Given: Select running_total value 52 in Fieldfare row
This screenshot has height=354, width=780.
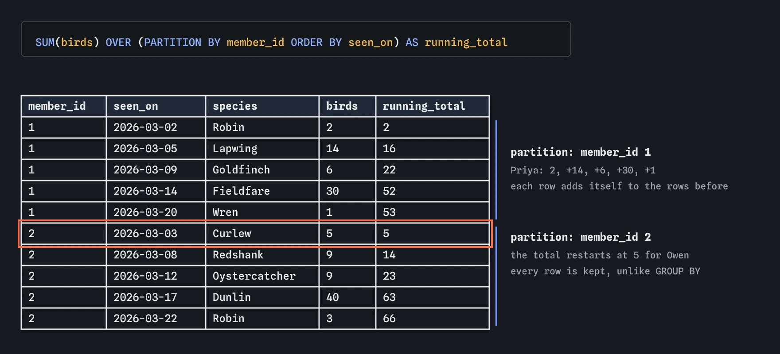Looking at the screenshot, I should click(x=433, y=191).
